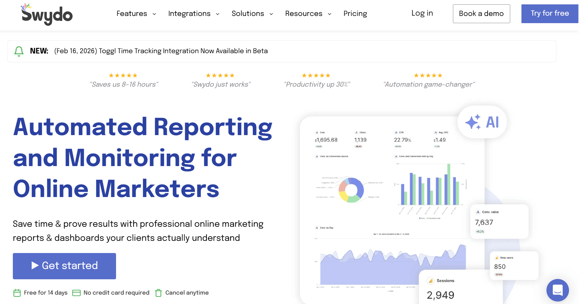Expand the Features dropdown chevron

(x=154, y=14)
